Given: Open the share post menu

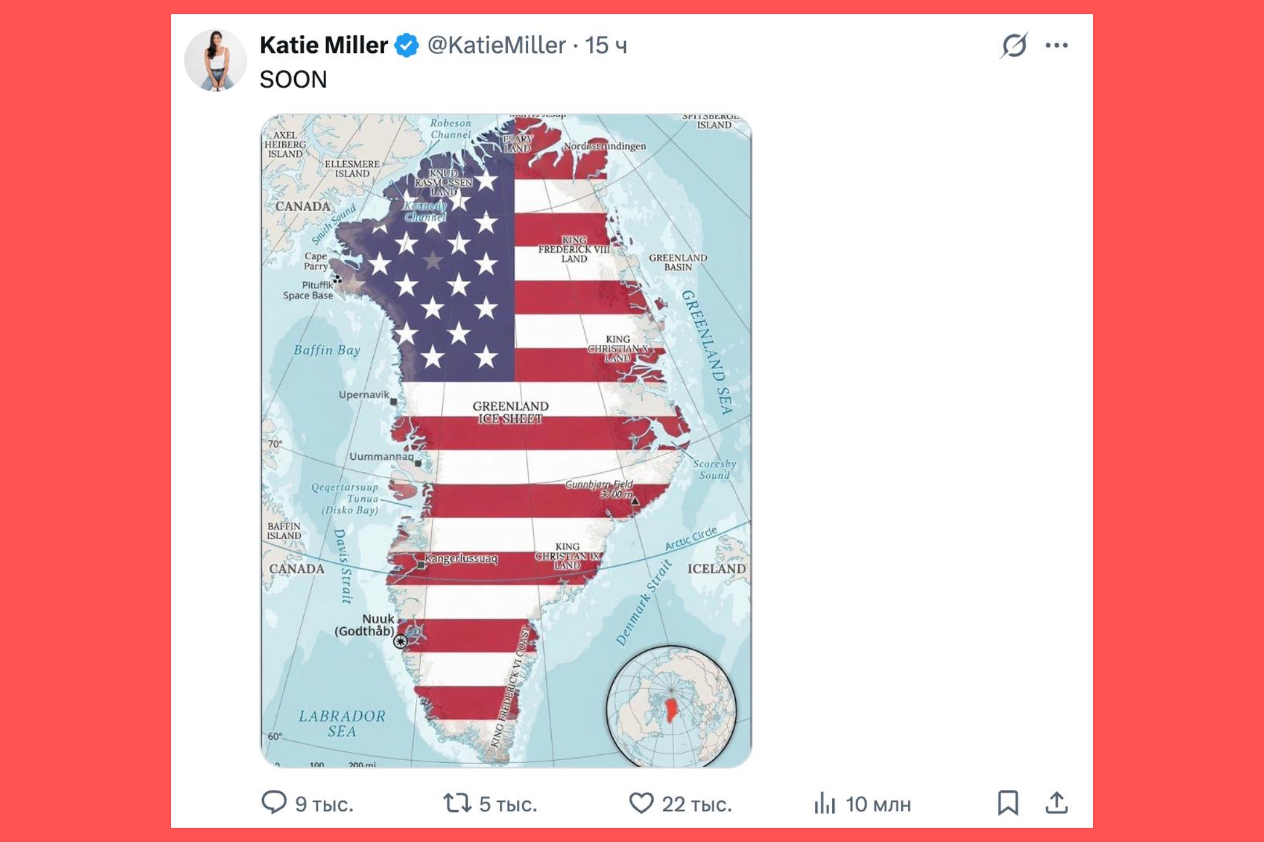Looking at the screenshot, I should [x=1056, y=802].
